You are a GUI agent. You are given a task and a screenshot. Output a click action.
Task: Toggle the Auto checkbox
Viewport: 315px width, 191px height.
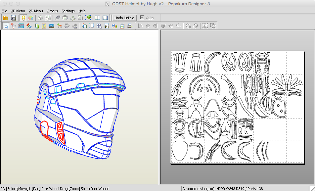(142, 18)
